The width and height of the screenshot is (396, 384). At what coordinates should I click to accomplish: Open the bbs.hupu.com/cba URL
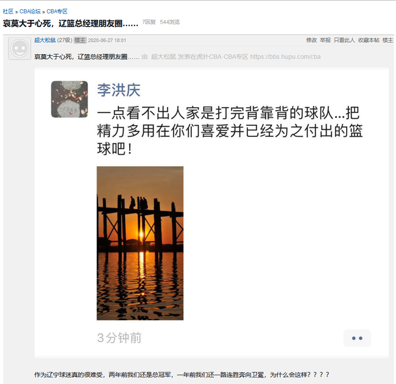point(285,57)
